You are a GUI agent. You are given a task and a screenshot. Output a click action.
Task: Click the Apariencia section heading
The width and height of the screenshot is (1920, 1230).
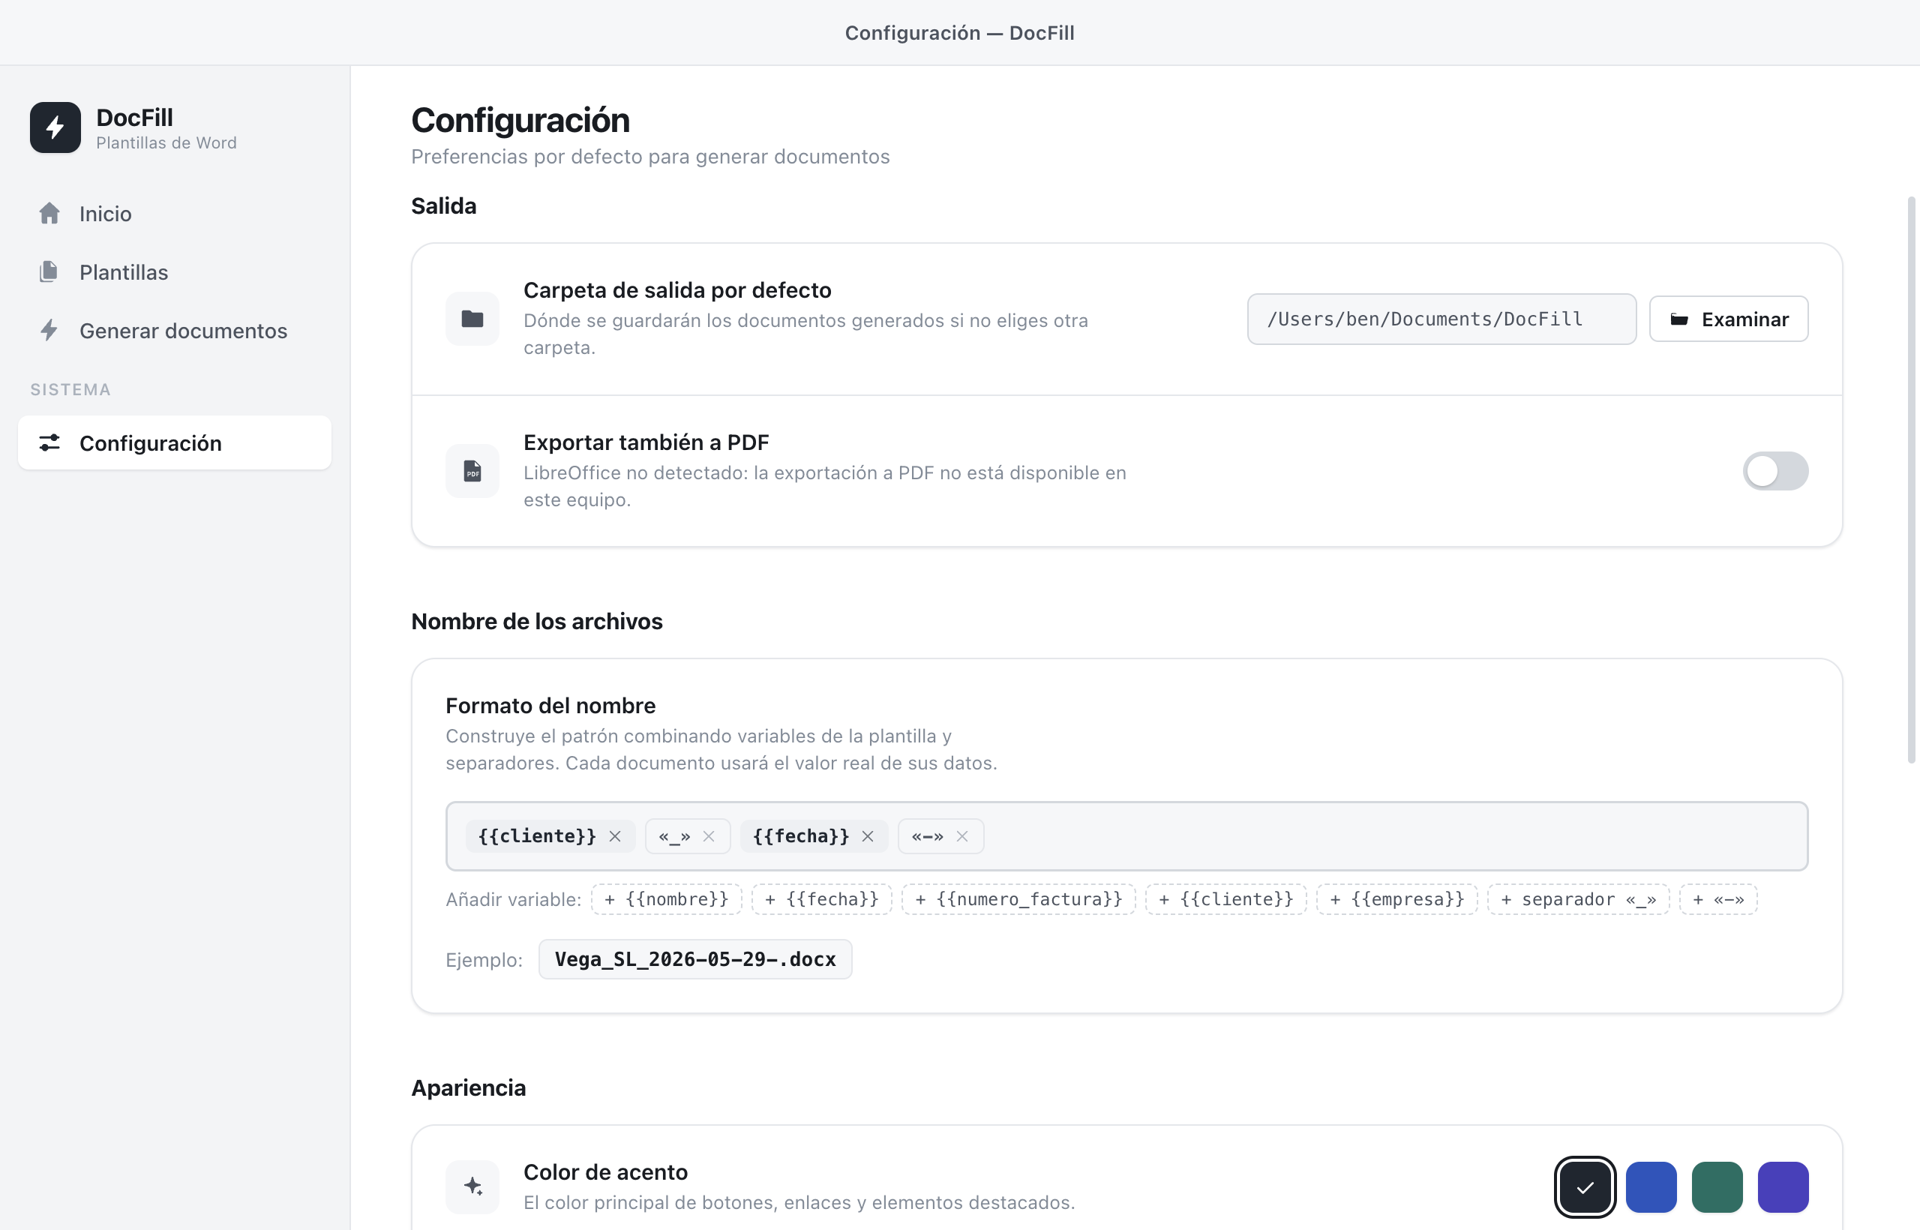(x=468, y=1087)
